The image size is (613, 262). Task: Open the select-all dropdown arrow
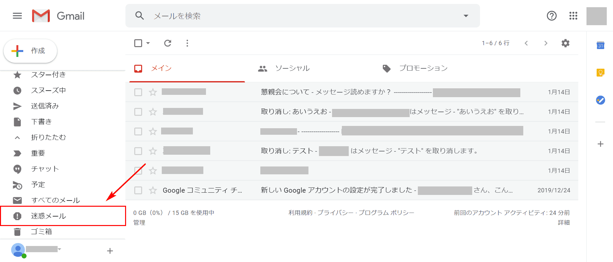pyautogui.click(x=148, y=43)
